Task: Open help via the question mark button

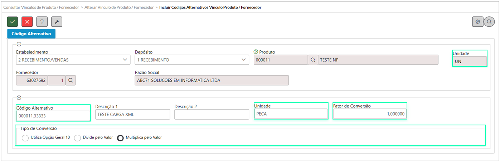Action: click(42, 22)
